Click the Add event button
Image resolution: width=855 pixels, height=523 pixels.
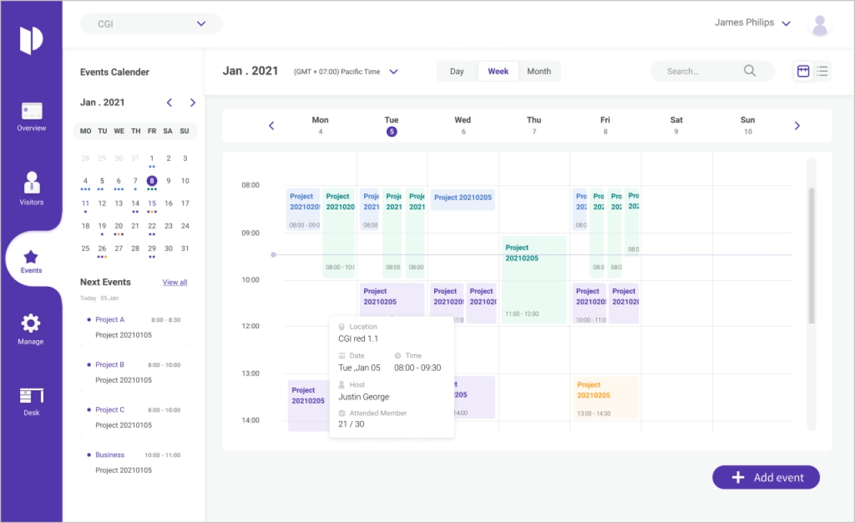pos(765,478)
